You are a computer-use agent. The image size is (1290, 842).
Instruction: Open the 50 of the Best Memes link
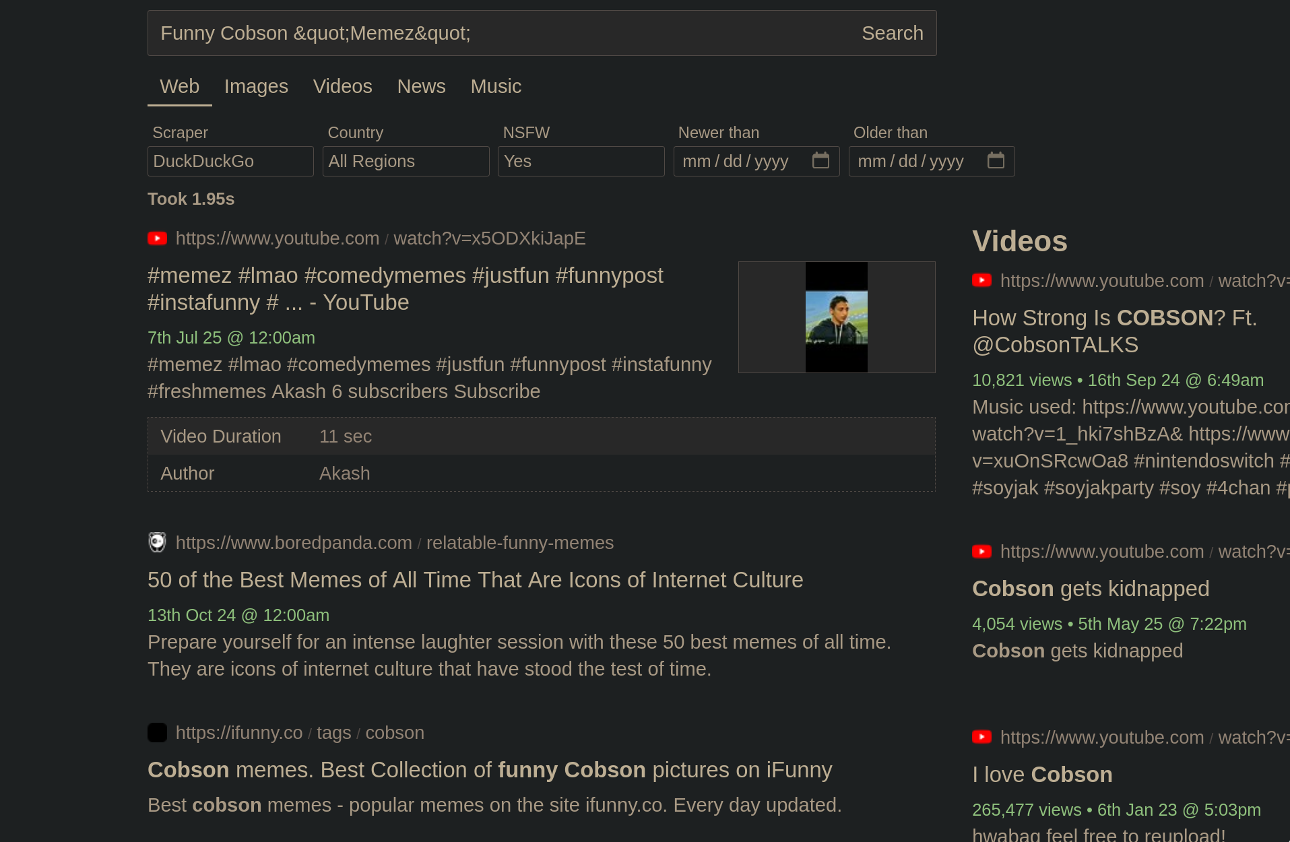point(475,580)
